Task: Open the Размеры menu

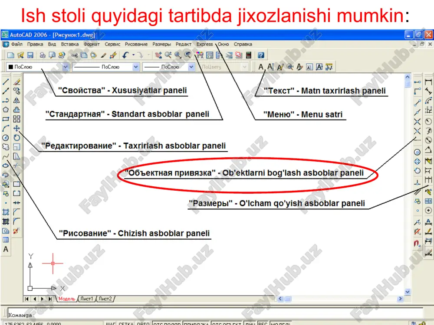Action: (161, 44)
